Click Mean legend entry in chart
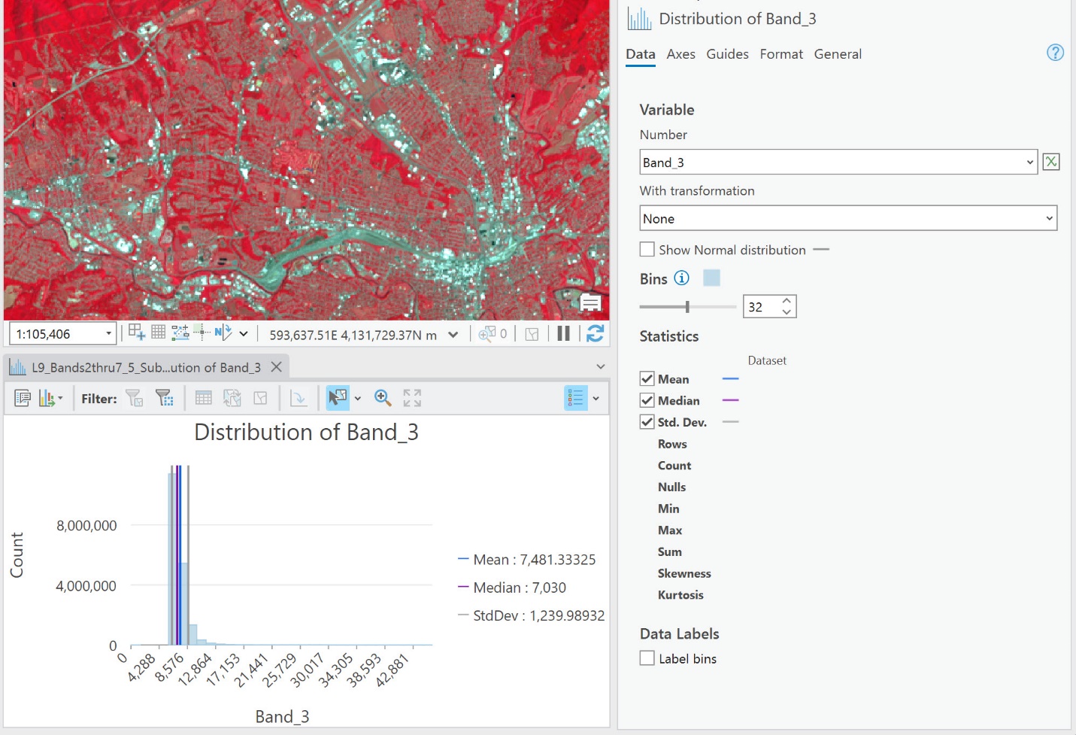The image size is (1076, 735). [526, 560]
